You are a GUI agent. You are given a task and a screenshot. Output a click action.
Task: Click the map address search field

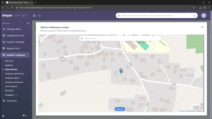[121, 38]
